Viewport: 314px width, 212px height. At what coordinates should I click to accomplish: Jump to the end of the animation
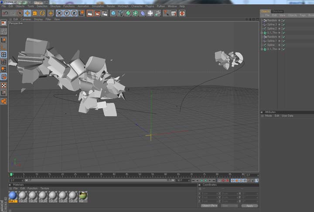[214, 181]
